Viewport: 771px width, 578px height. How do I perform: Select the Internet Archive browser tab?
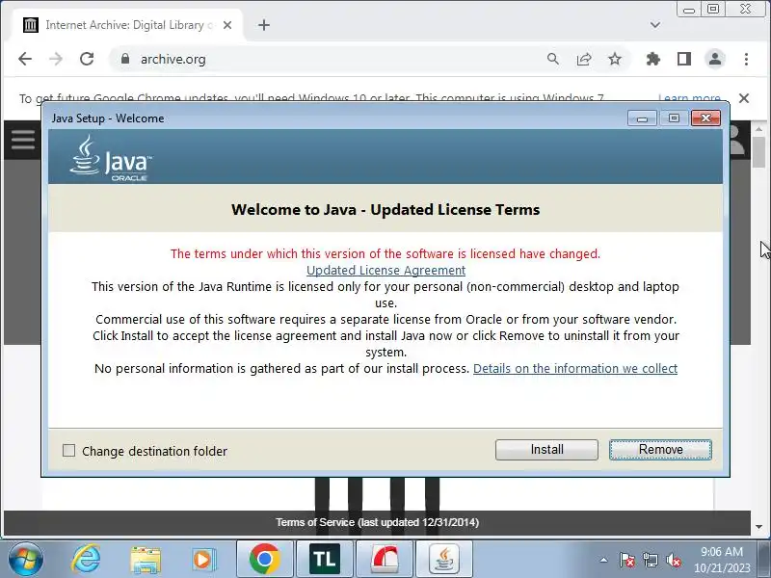(128, 25)
